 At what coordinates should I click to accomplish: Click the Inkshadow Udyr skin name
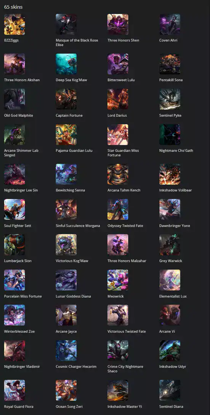pos(173,367)
